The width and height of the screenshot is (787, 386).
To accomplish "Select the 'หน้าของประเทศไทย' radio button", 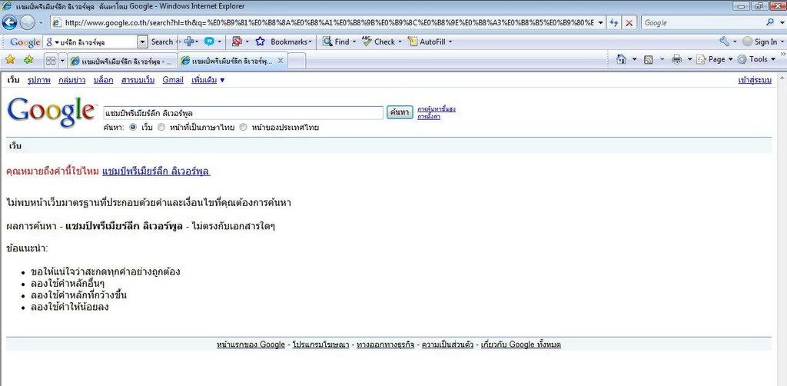I will click(x=244, y=128).
